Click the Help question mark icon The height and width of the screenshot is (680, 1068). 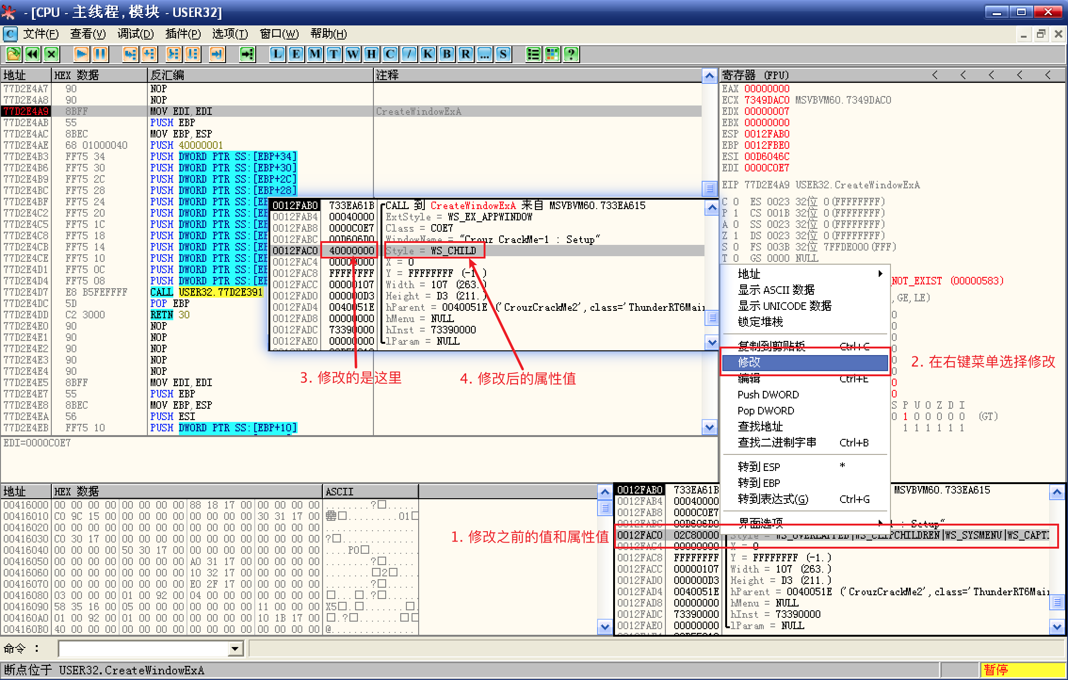point(571,55)
